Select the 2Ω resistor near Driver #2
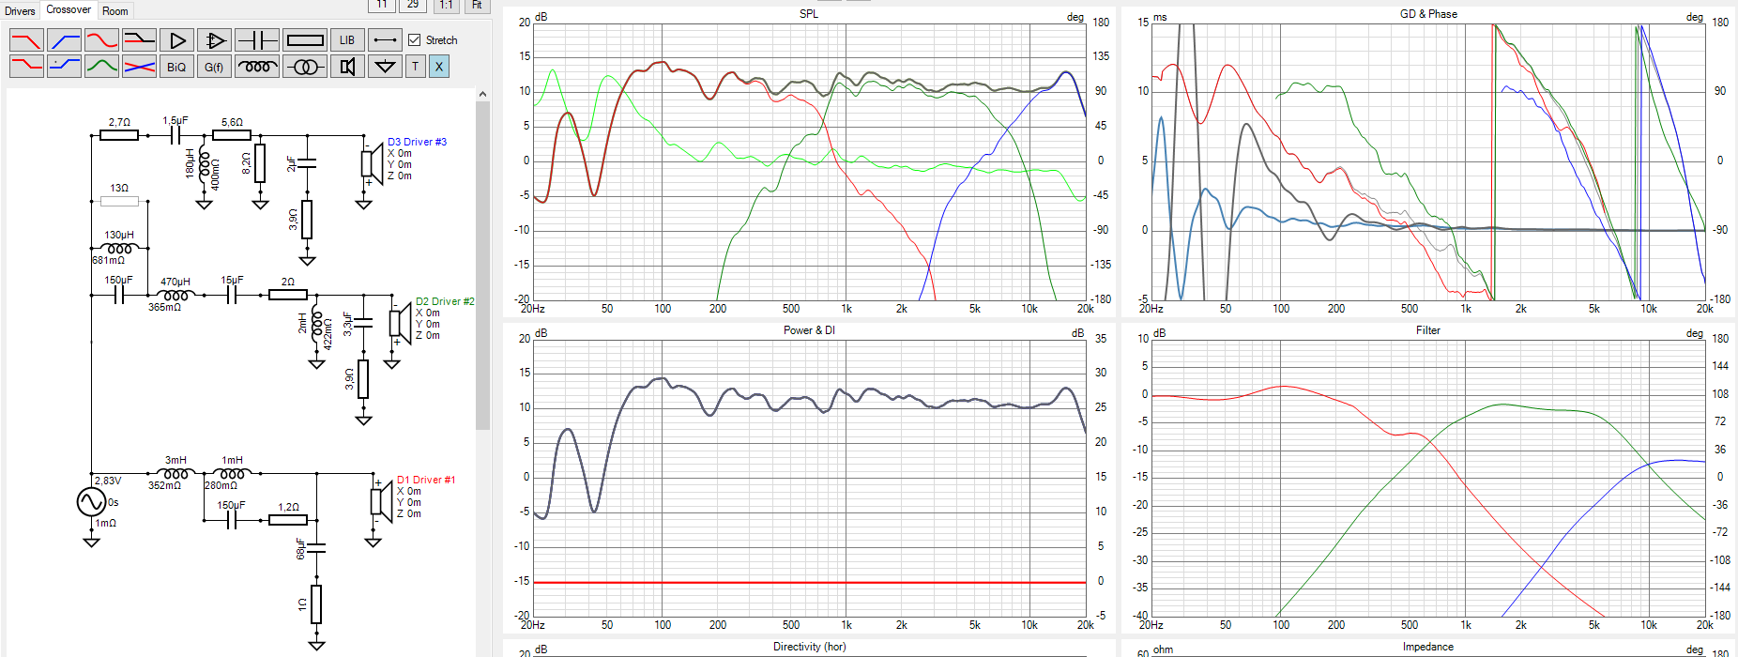 coord(288,295)
